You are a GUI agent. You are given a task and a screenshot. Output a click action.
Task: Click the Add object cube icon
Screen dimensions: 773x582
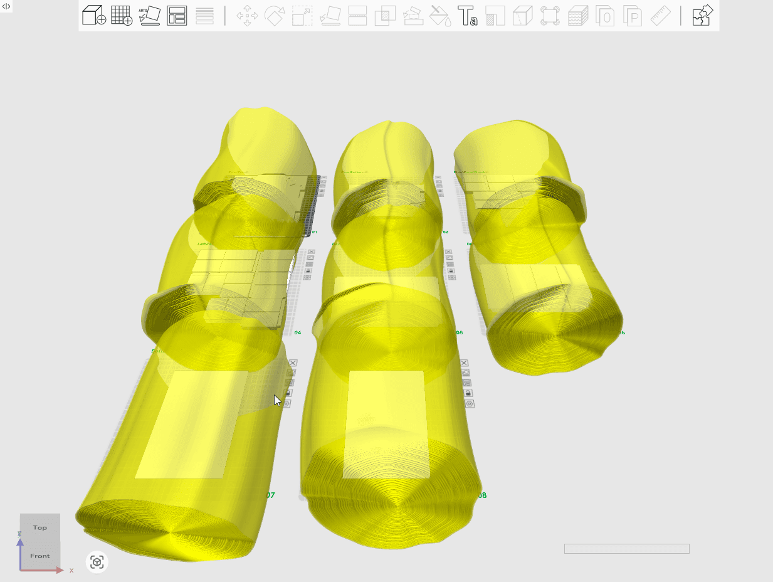94,15
